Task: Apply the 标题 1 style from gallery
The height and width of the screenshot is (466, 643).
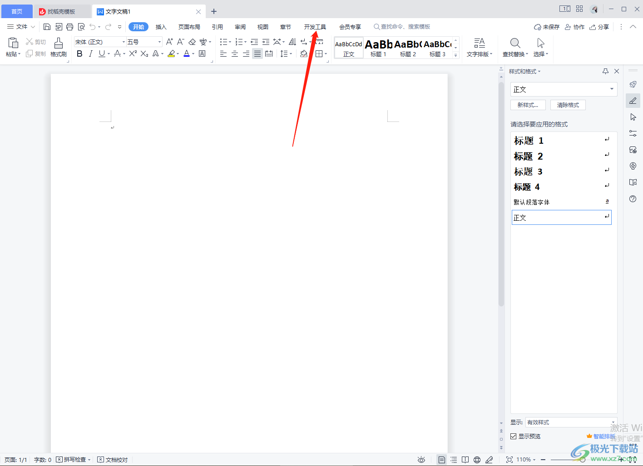Action: [379, 48]
